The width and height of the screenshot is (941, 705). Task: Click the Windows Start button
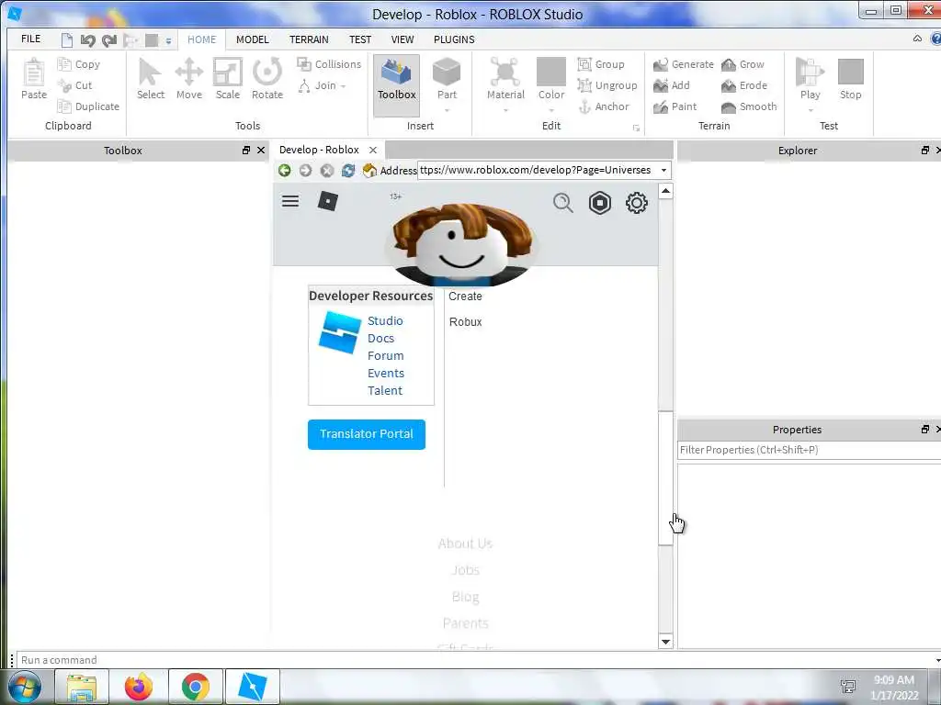click(25, 687)
